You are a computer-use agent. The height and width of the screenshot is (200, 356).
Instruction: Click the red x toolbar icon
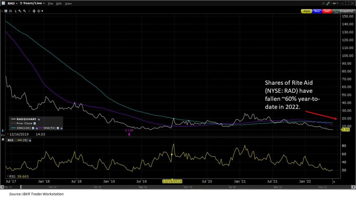(2, 11)
